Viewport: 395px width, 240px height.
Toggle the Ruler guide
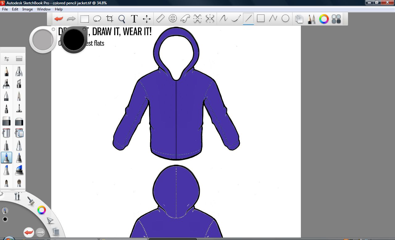click(160, 19)
